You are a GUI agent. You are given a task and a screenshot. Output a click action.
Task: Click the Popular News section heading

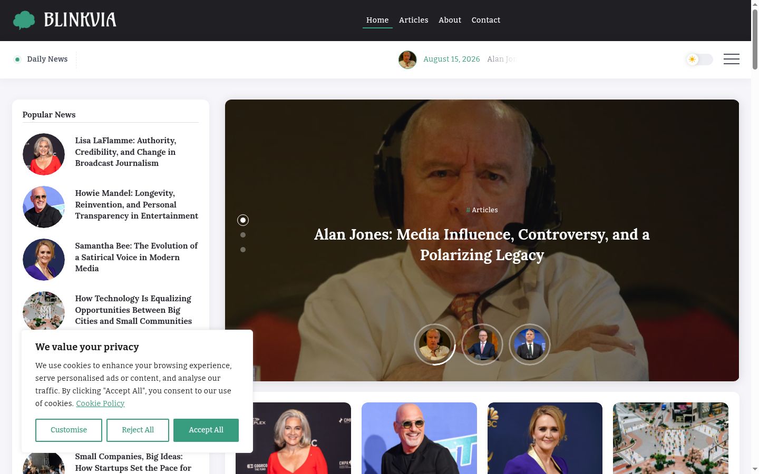click(49, 115)
